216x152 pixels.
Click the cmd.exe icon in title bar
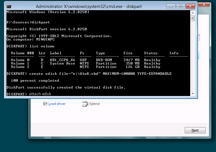(9, 6)
